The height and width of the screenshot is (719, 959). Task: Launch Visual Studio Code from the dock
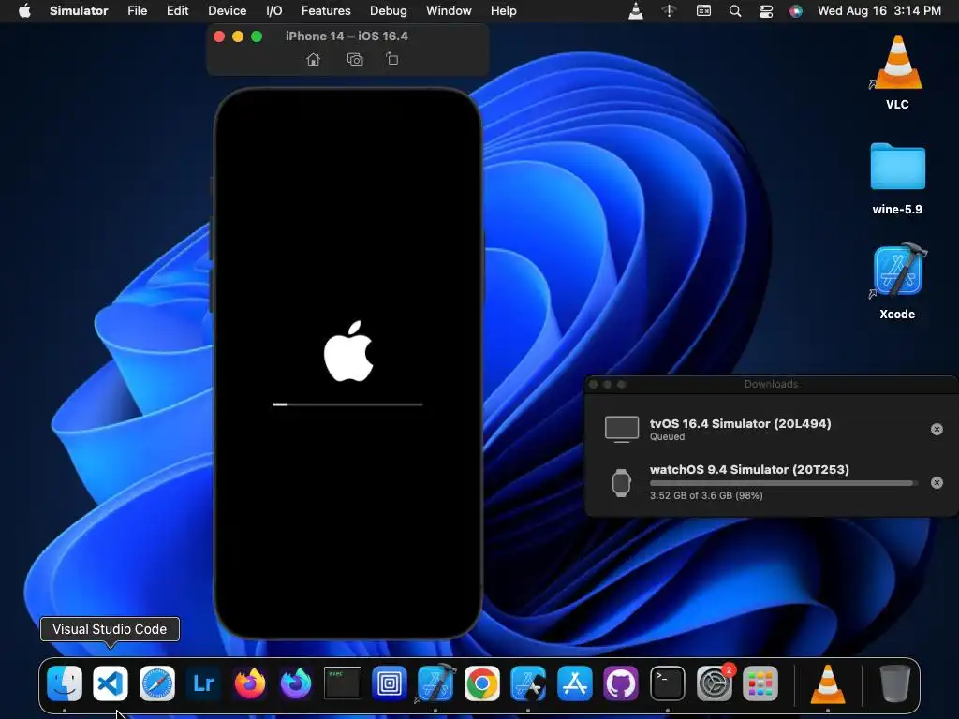pyautogui.click(x=111, y=682)
